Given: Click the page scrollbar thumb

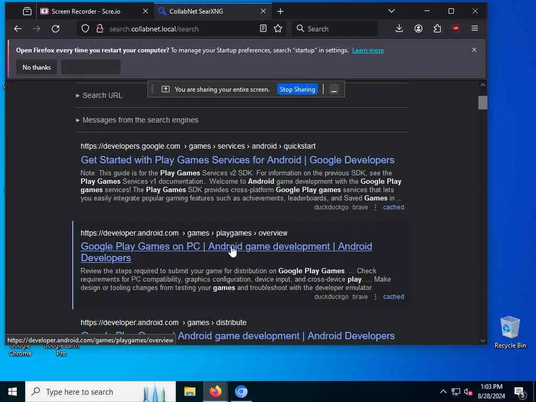Looking at the screenshot, I should (x=483, y=103).
